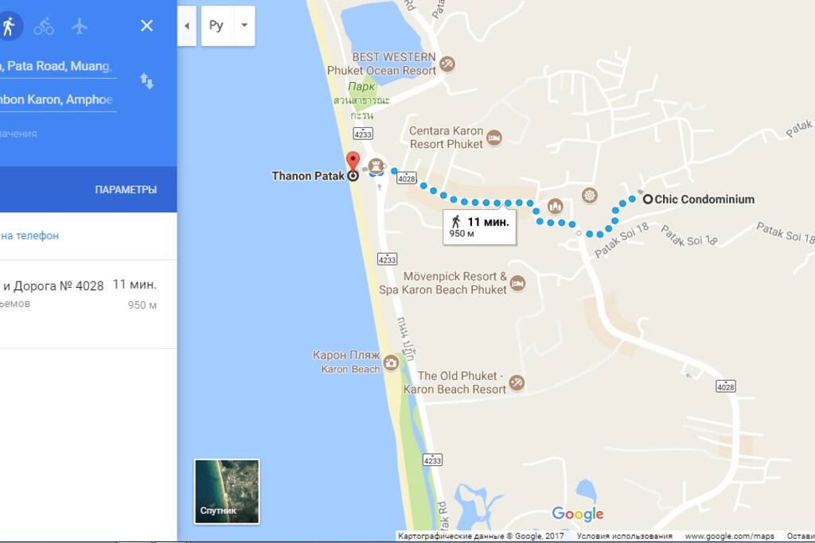
Task: Send directions на телефон link
Action: coord(29,235)
